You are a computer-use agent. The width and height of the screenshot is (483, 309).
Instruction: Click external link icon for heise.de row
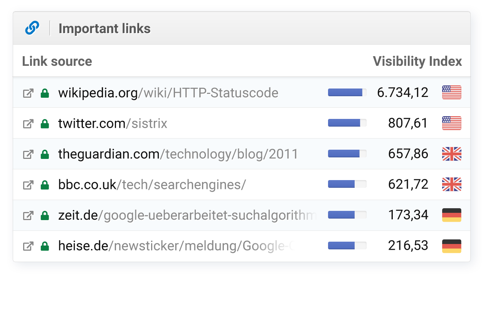28,246
